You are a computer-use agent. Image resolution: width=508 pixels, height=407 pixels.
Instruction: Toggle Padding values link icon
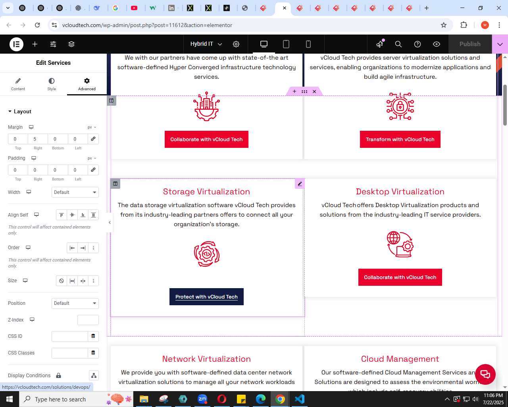tap(93, 170)
